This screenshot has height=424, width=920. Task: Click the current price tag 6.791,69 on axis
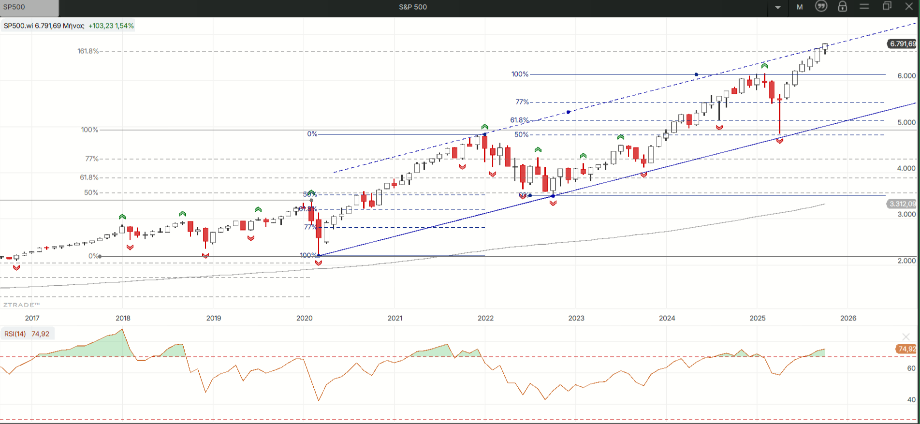902,44
